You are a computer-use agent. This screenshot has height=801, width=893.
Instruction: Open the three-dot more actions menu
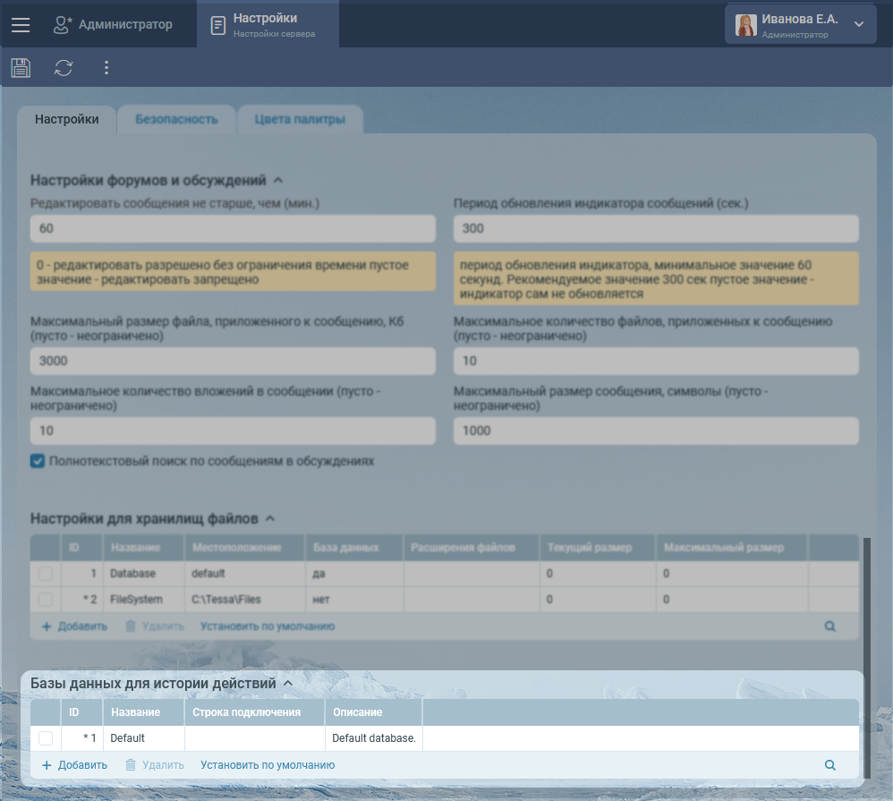pyautogui.click(x=106, y=67)
